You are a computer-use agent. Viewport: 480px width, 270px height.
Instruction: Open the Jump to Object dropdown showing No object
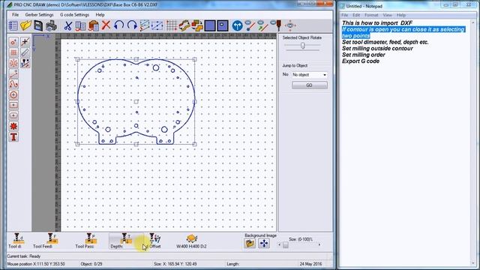(x=310, y=75)
